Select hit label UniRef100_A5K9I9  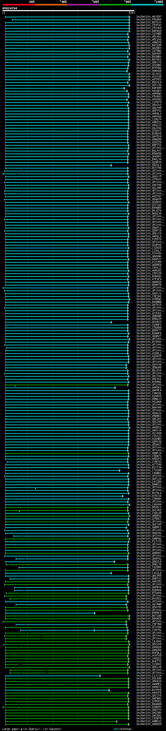(x=149, y=681)
